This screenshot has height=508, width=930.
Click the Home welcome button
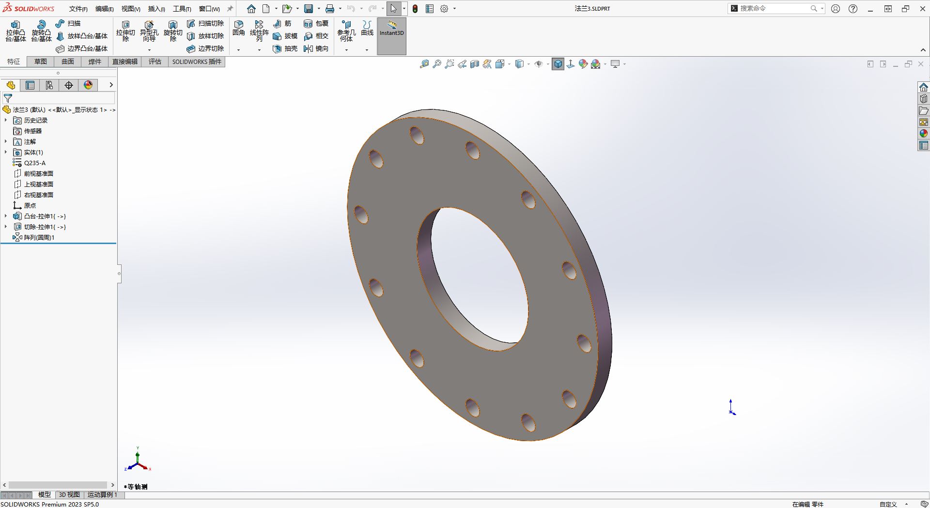(251, 9)
